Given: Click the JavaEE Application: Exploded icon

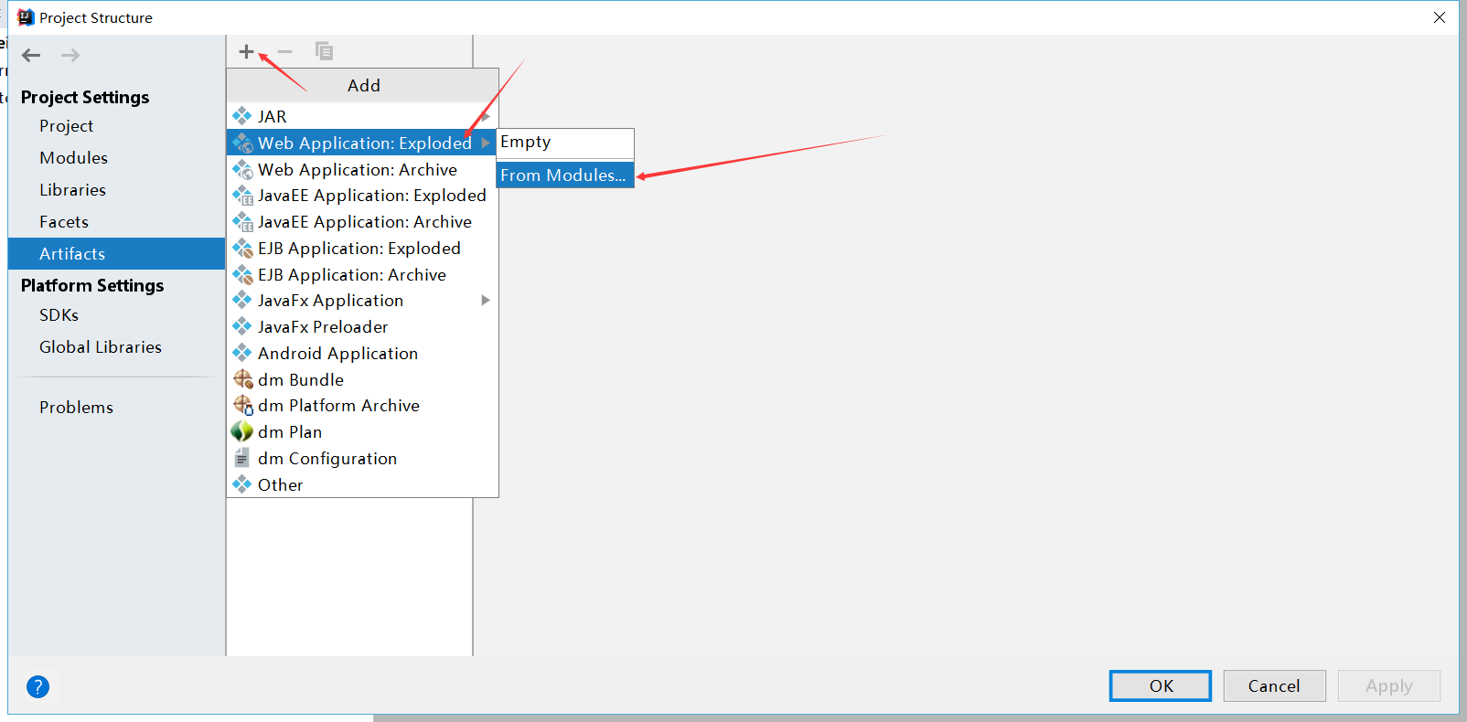Looking at the screenshot, I should point(241,195).
